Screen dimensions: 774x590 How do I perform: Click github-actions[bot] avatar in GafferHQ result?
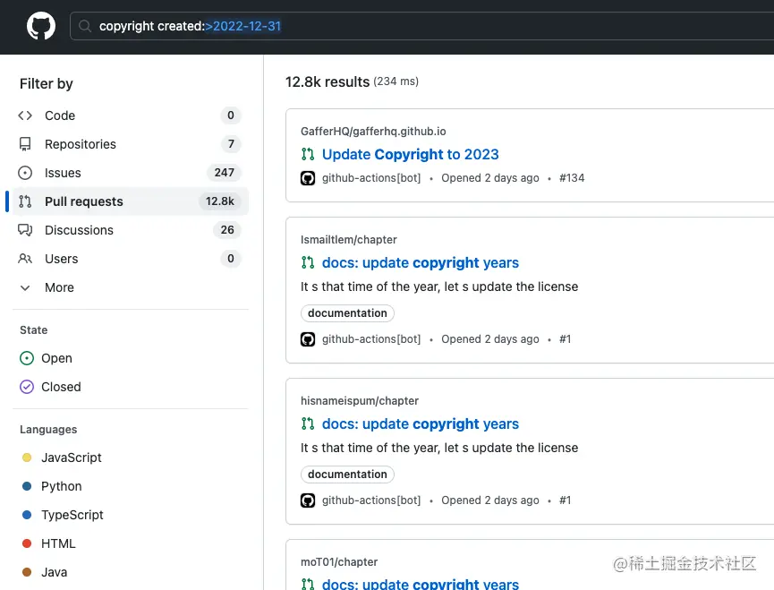point(308,178)
